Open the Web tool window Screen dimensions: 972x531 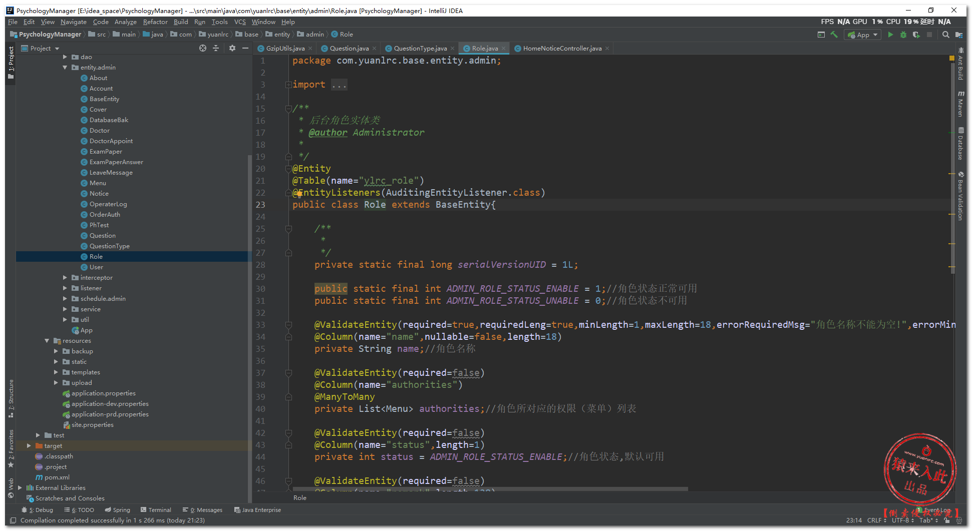coord(11,488)
